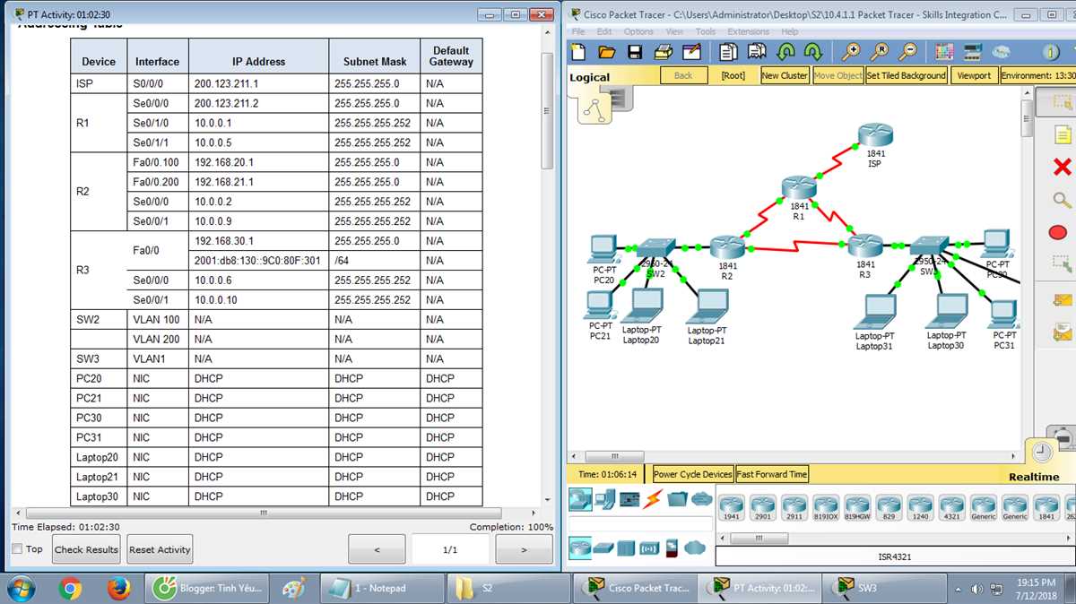Open the View menu
Screen dimensions: 1076x604
point(674,31)
